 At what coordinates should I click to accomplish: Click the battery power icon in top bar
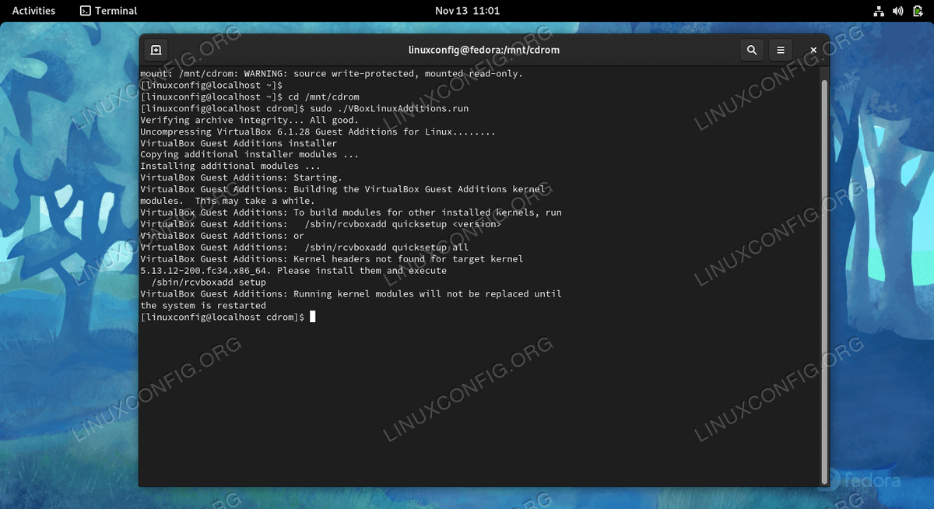tap(916, 11)
